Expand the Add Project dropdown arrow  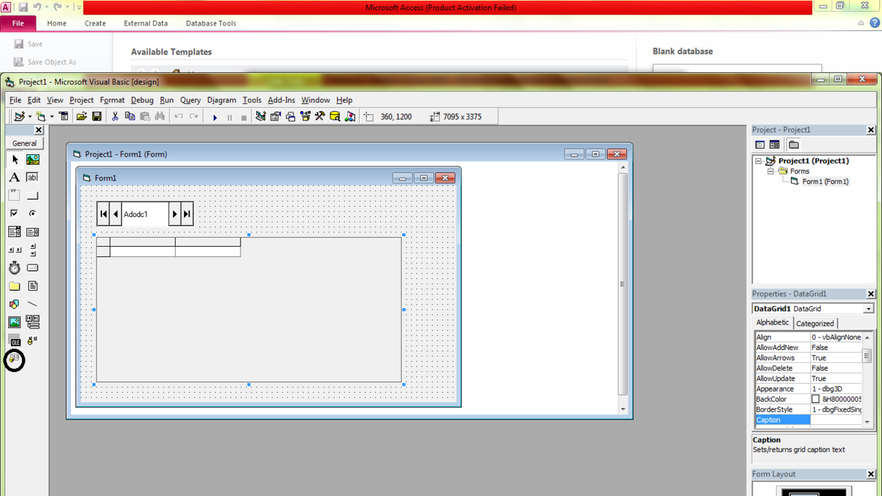coord(30,116)
